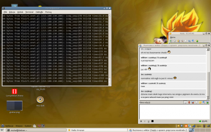Click the Kadu history page icon
This screenshot has width=211, height=132.
[185, 41]
